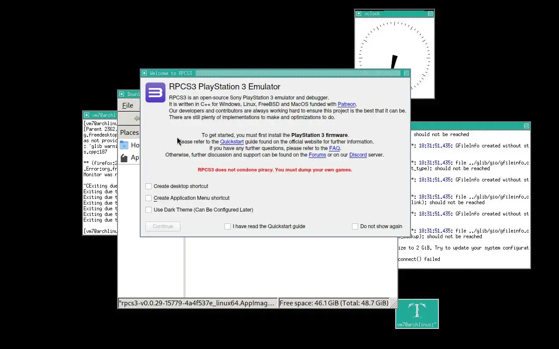Click the RPCS3 PlayStation 3 Emulator heading
The image size is (559, 349).
pos(224,87)
